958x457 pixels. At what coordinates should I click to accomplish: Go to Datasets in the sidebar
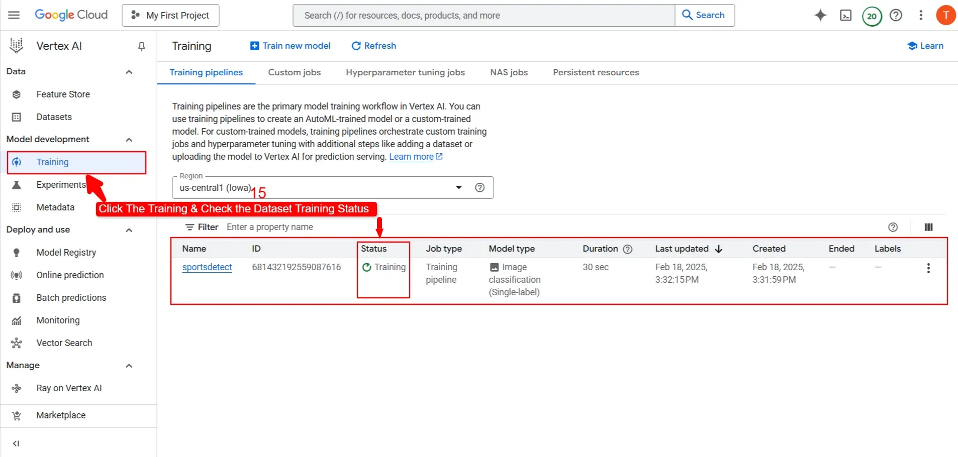point(54,117)
